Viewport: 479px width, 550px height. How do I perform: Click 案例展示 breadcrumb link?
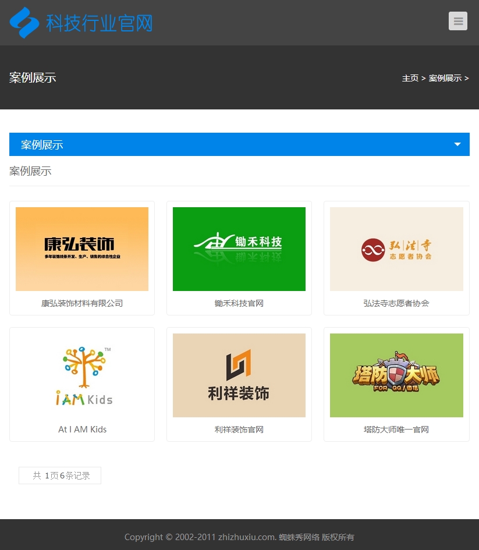tap(445, 78)
